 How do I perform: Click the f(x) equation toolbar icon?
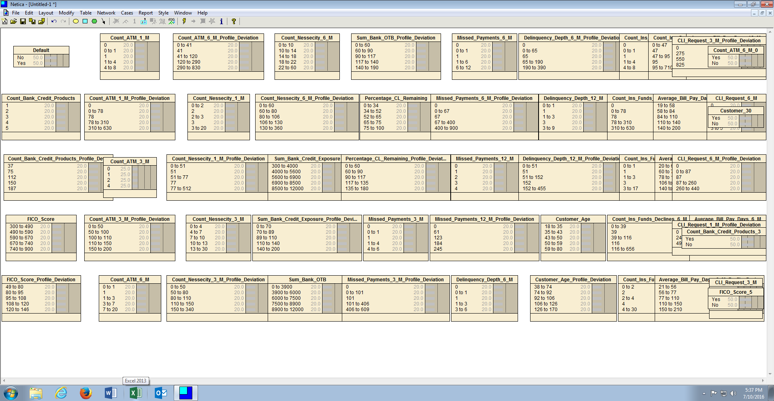coord(172,21)
